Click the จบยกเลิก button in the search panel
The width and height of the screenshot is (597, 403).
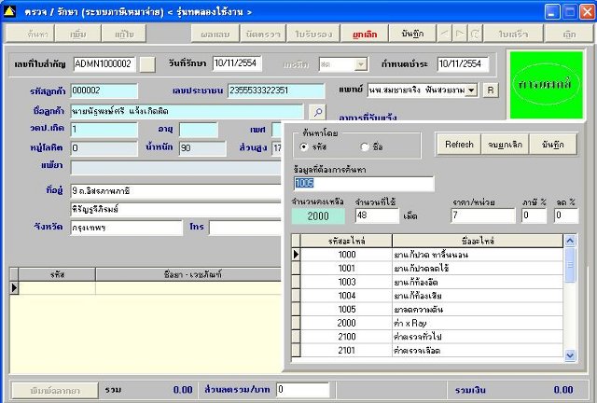505,145
